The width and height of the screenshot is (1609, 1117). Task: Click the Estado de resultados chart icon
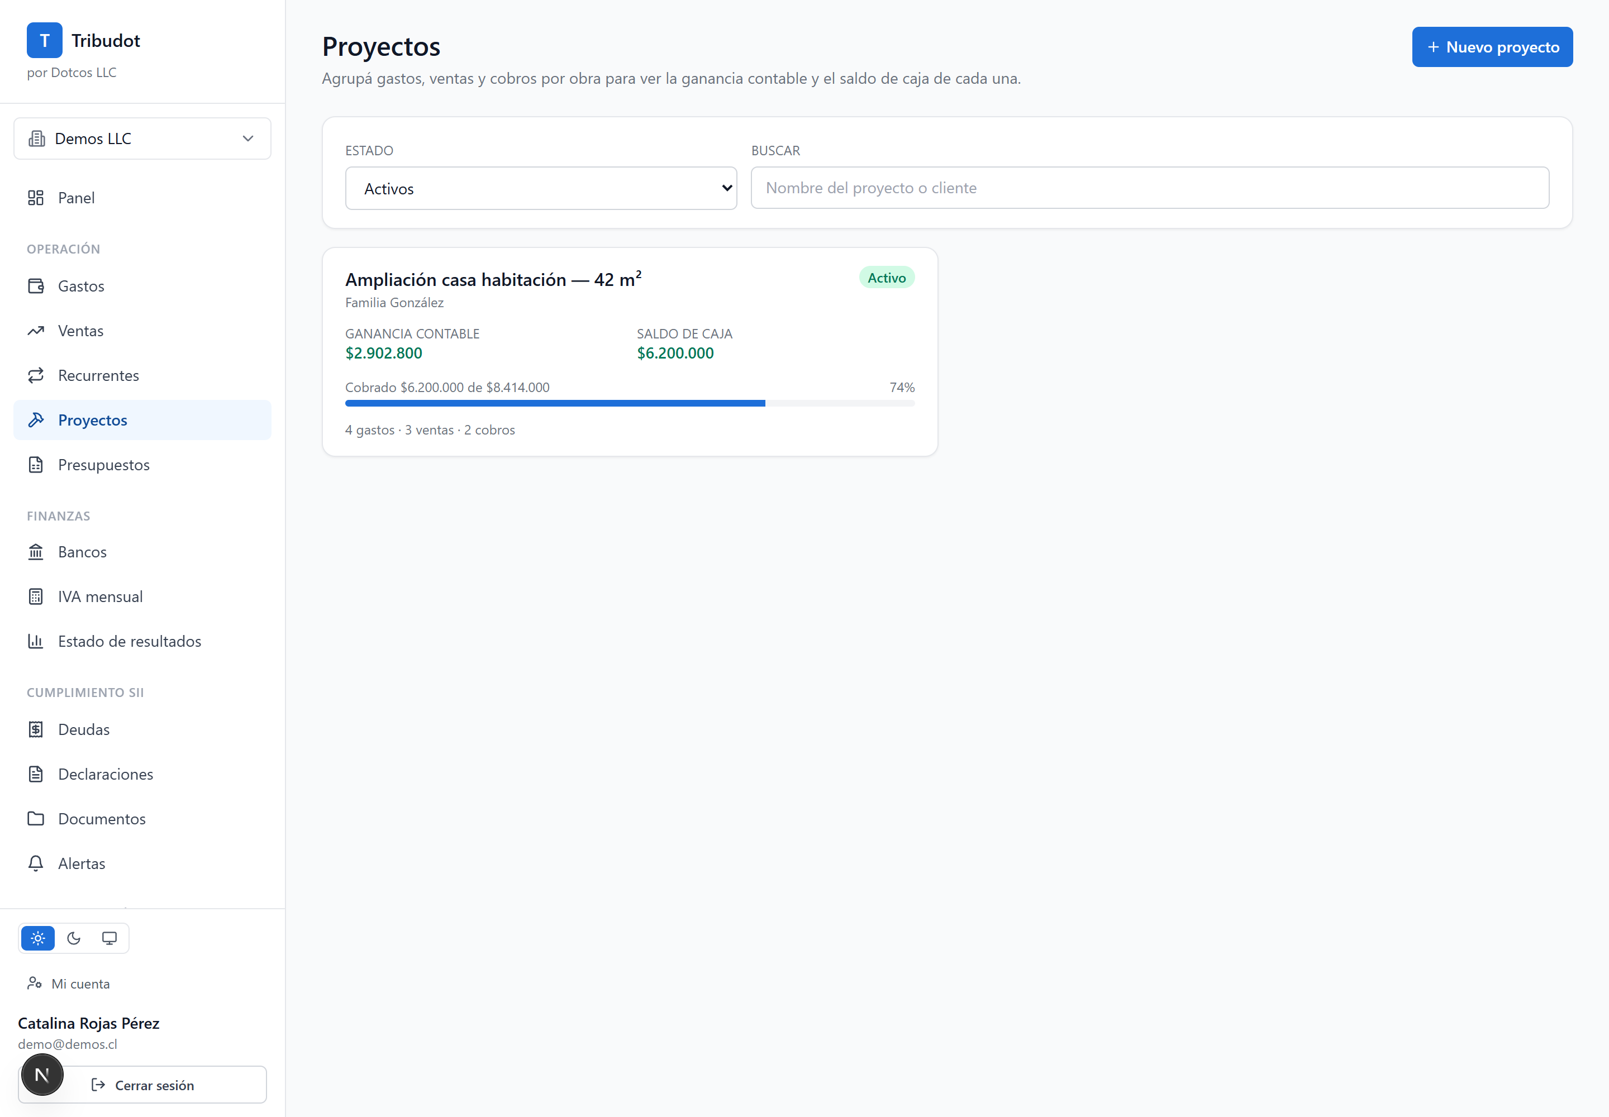pyautogui.click(x=36, y=641)
